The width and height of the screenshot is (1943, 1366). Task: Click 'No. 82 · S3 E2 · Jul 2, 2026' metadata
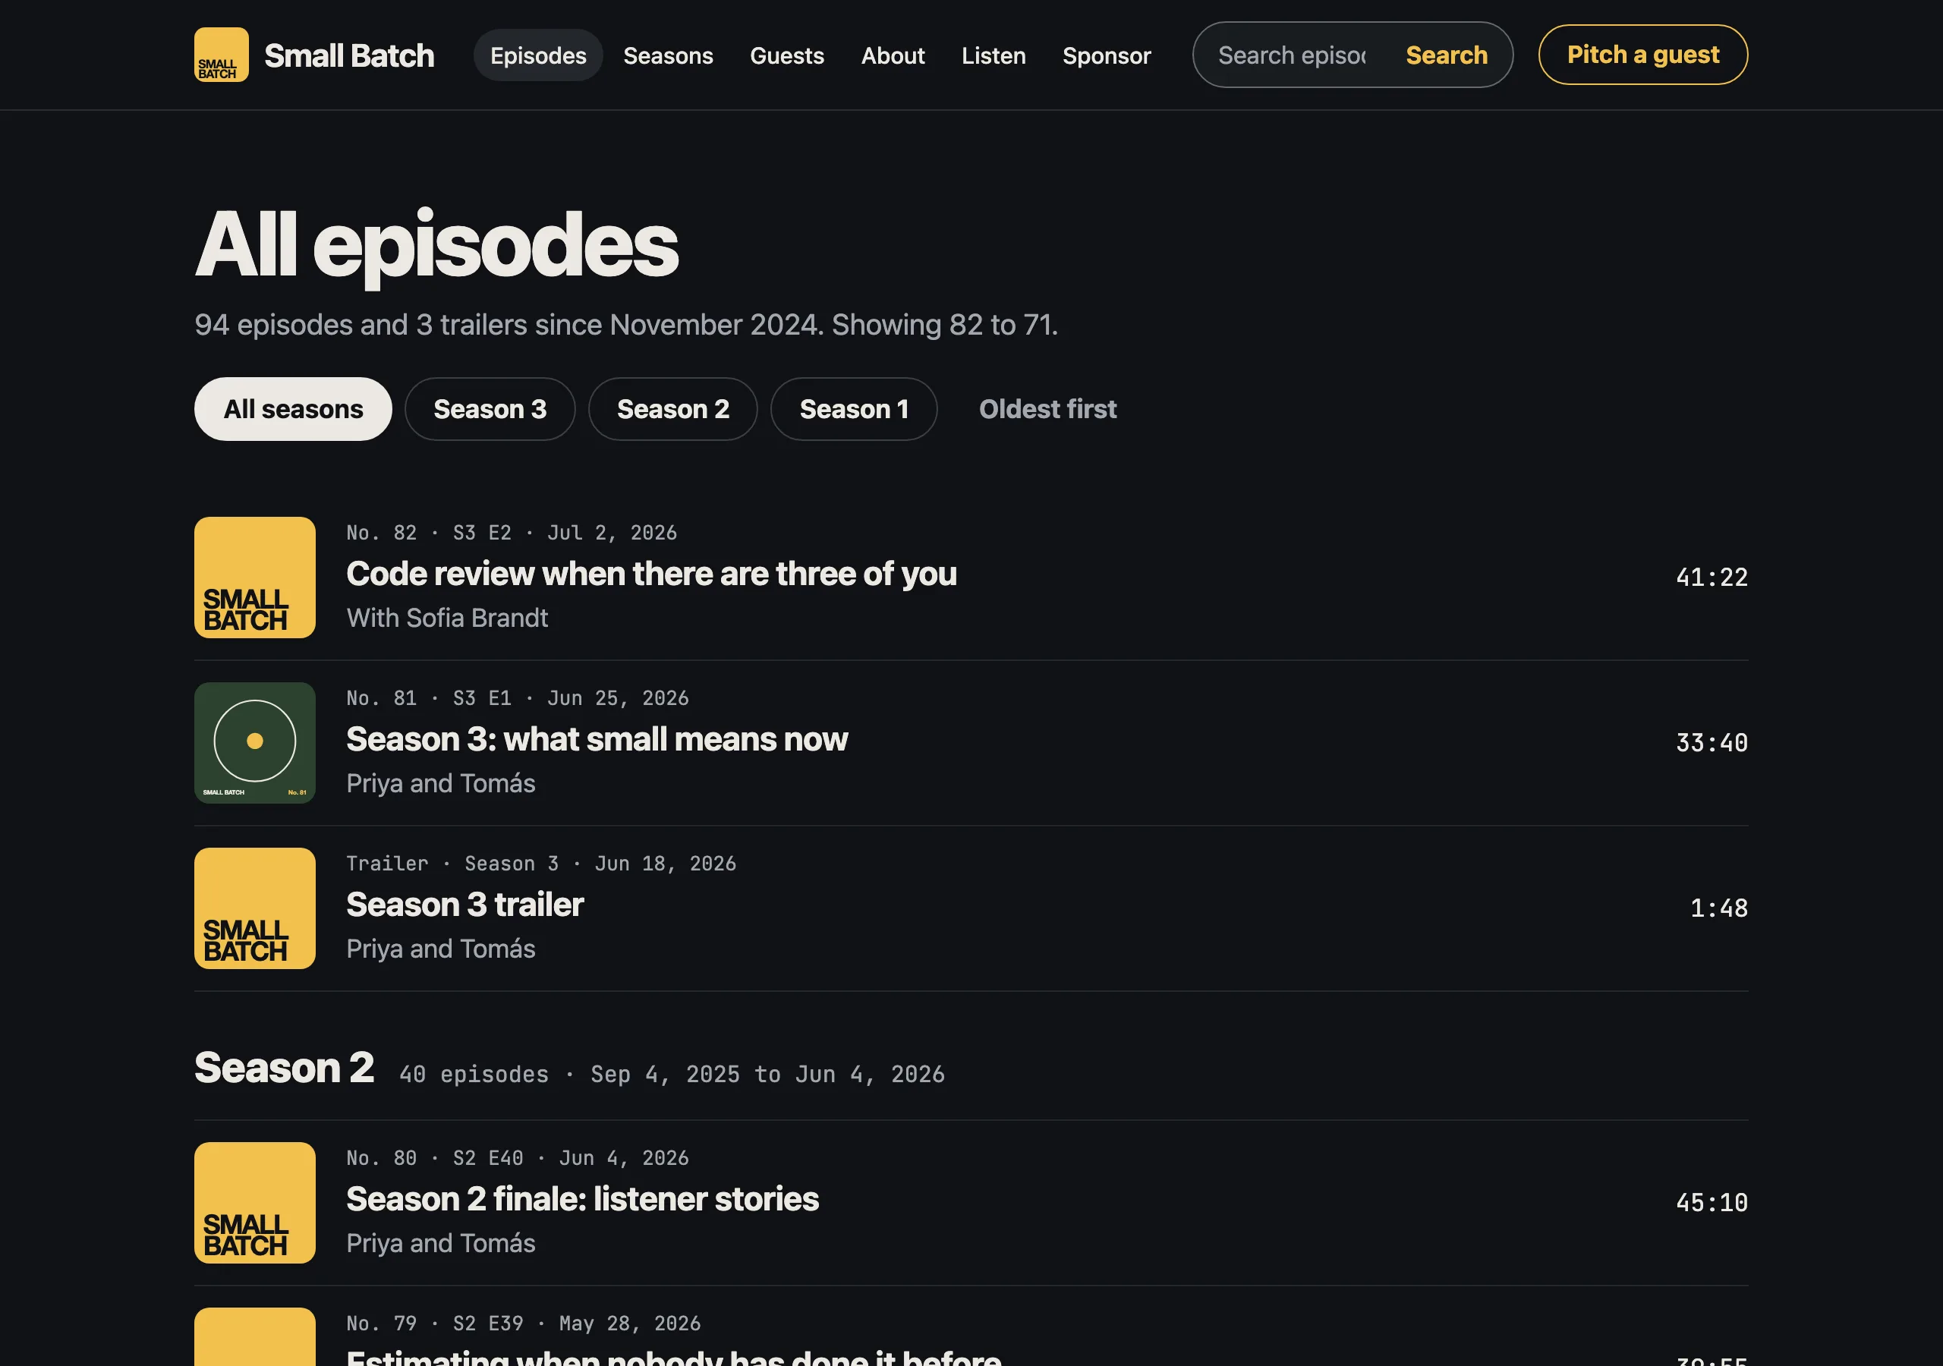click(511, 532)
